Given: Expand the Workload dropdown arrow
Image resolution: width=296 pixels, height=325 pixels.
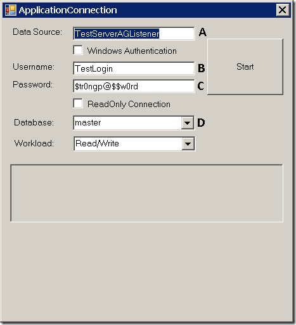Looking at the screenshot, I should [x=188, y=144].
